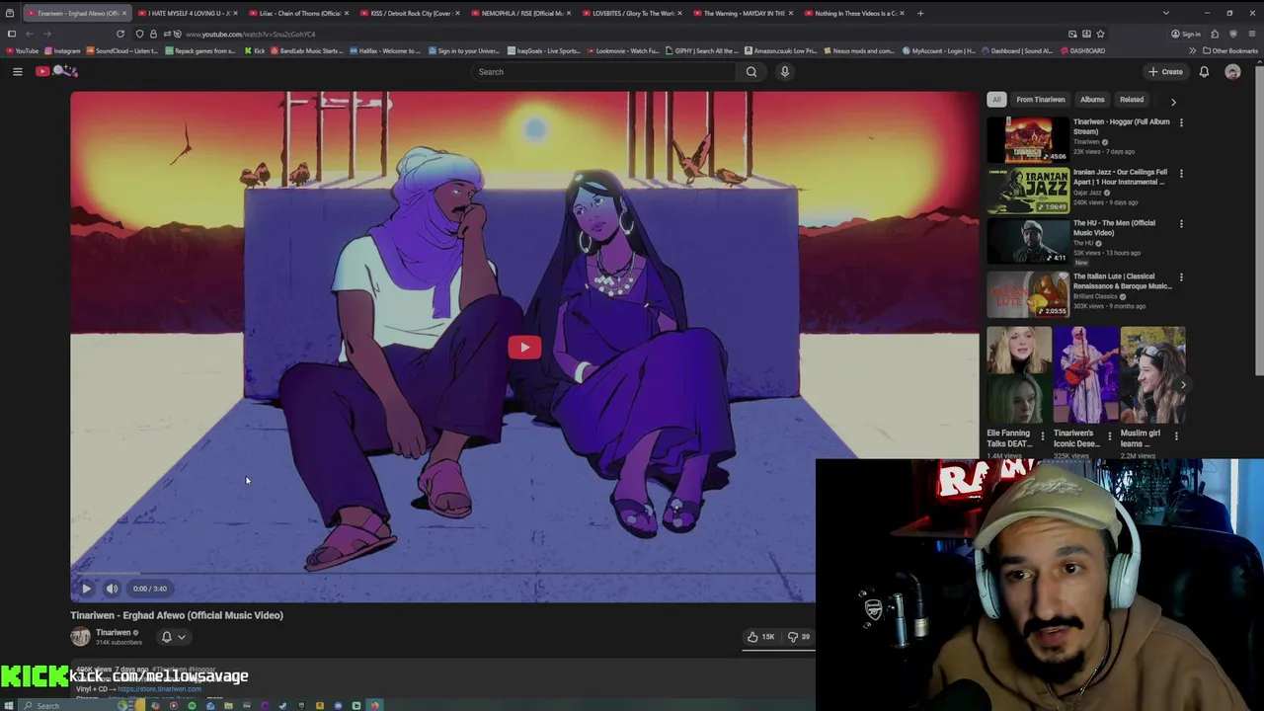This screenshot has width=1264, height=711.
Task: Open the account avatar menu
Action: 1232,71
